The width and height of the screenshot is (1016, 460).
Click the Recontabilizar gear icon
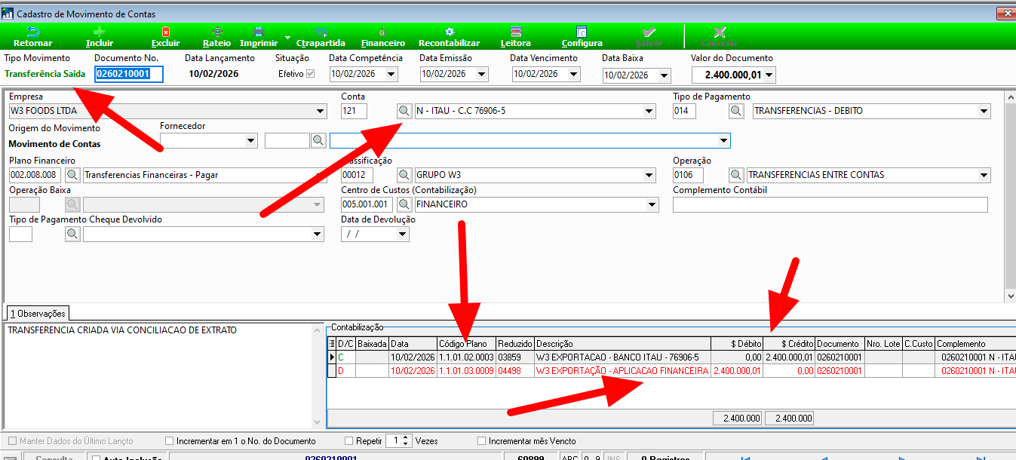pos(450,32)
